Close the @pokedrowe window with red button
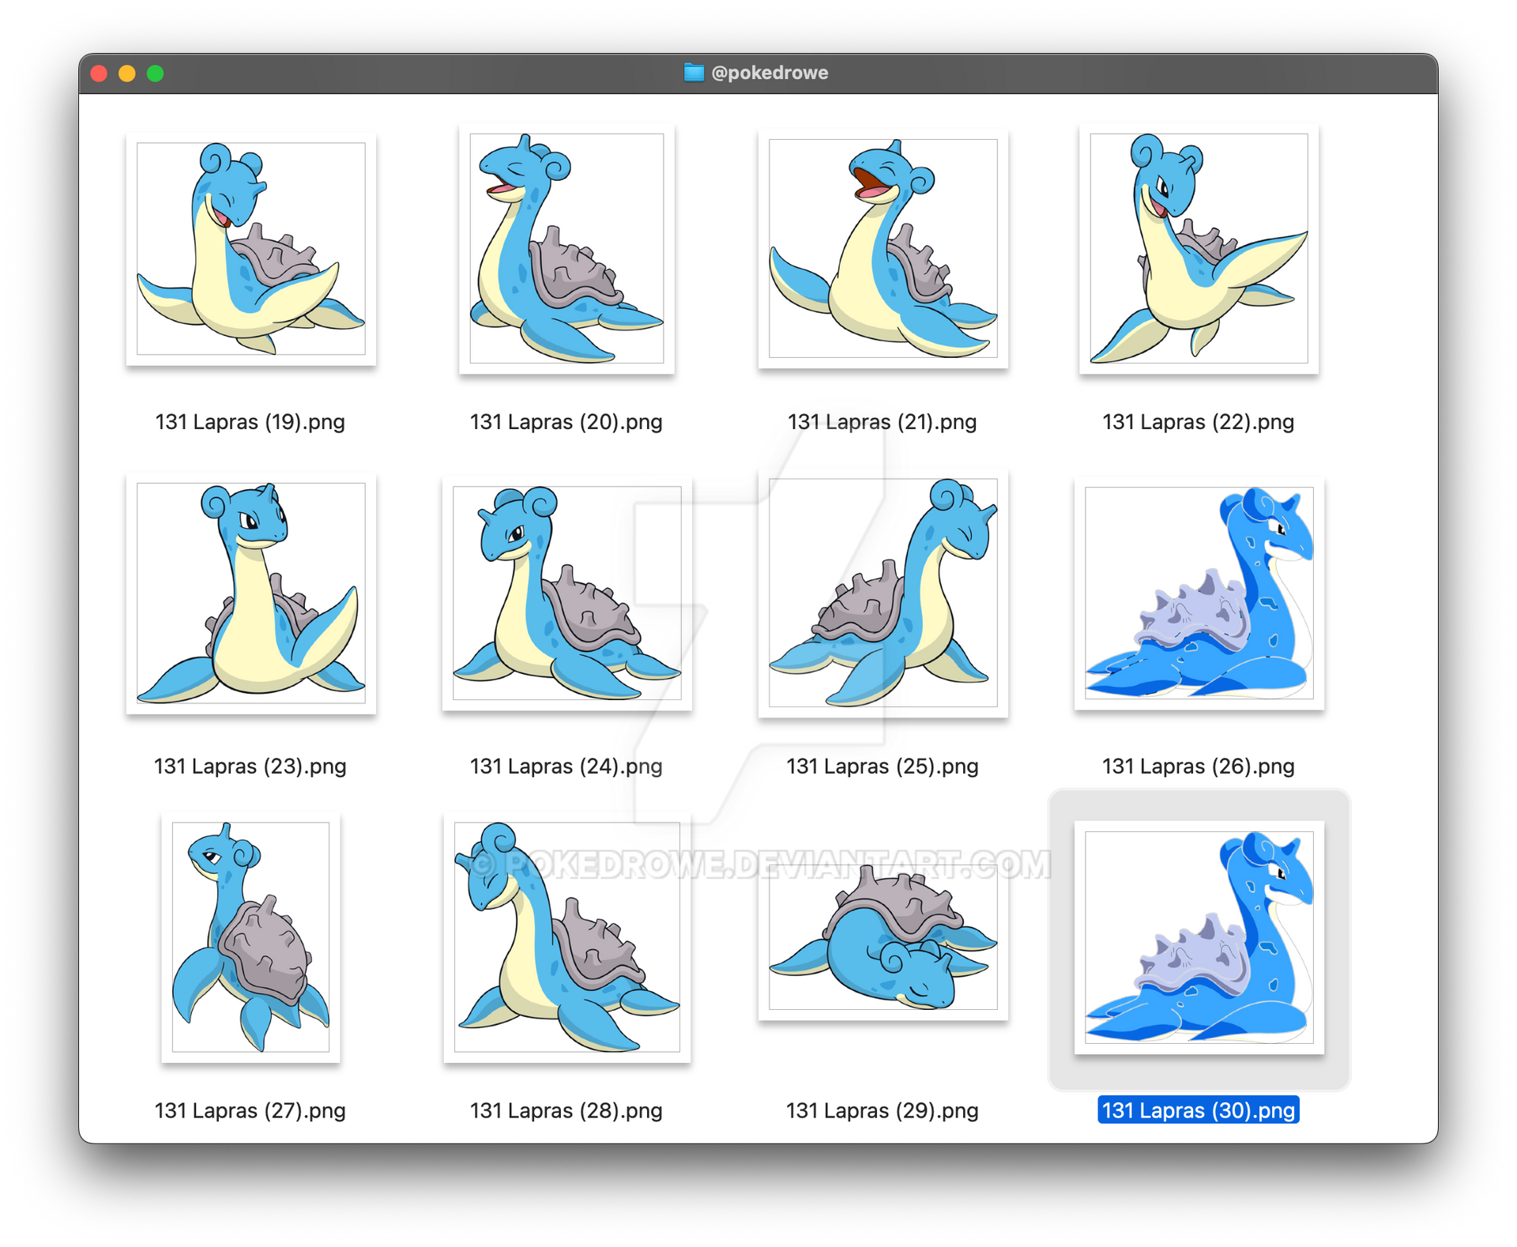The width and height of the screenshot is (1517, 1247). [x=99, y=73]
